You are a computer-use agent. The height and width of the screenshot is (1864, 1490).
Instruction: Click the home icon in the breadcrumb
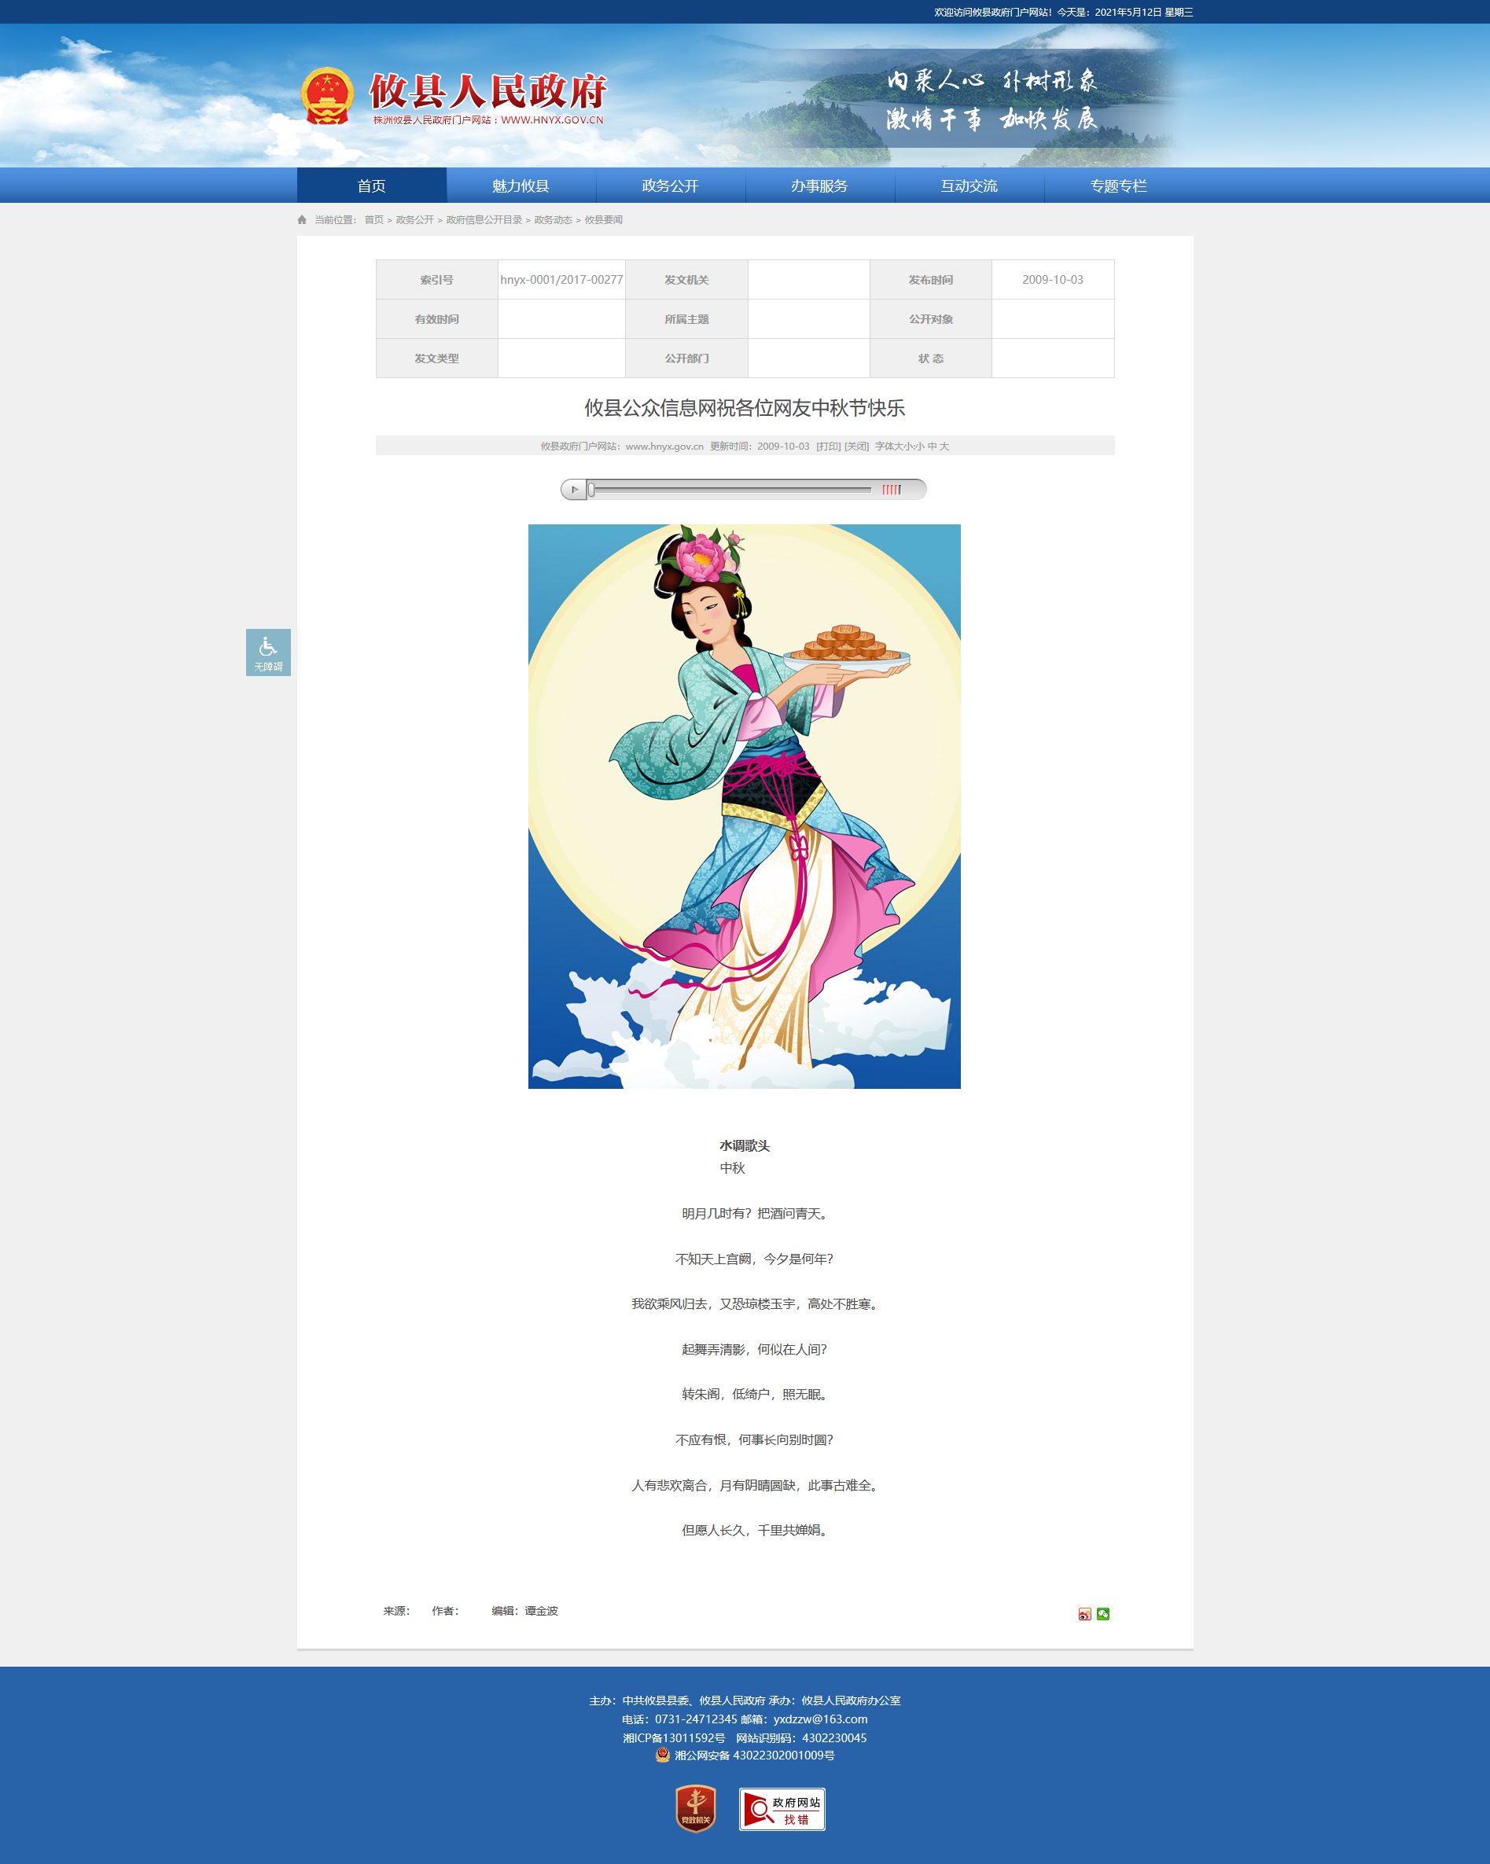coord(302,219)
